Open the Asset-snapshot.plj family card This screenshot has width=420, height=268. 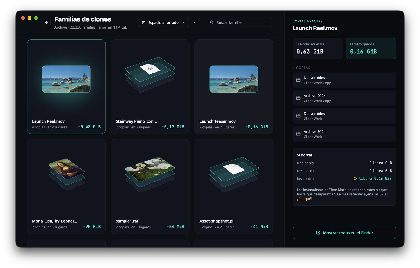point(234,186)
